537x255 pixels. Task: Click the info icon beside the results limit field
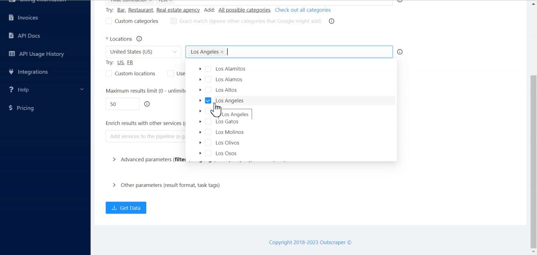(x=147, y=104)
